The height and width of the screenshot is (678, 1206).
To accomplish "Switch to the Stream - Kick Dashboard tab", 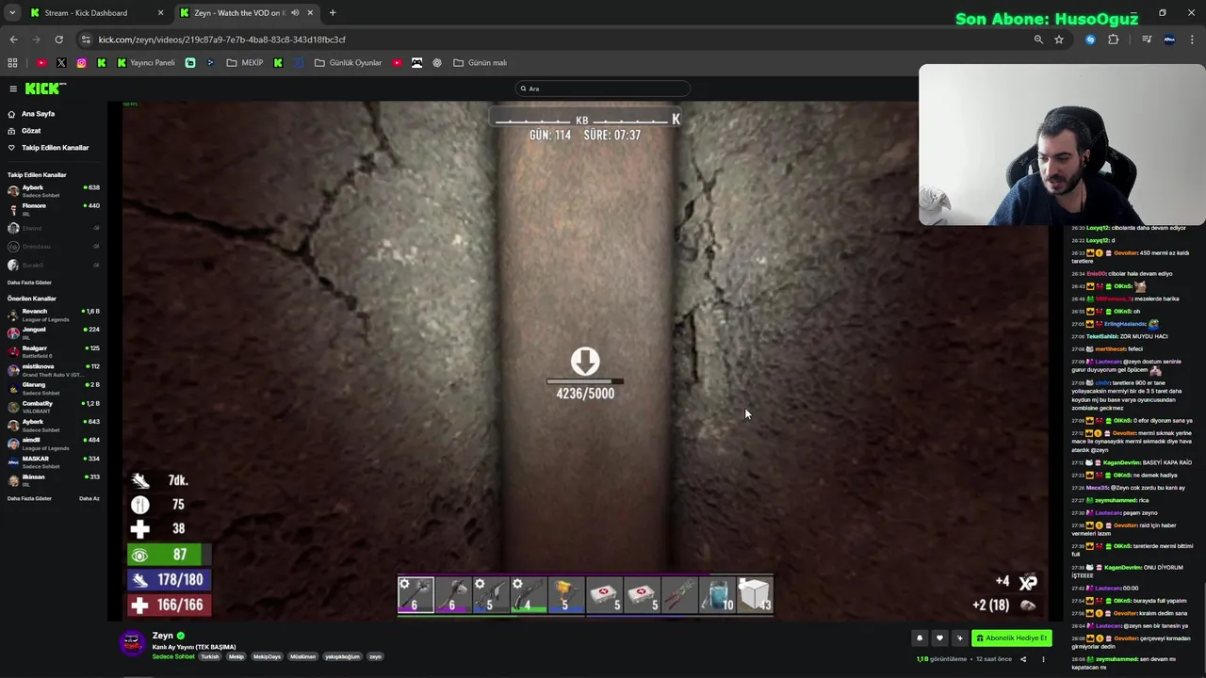I will coord(97,13).
